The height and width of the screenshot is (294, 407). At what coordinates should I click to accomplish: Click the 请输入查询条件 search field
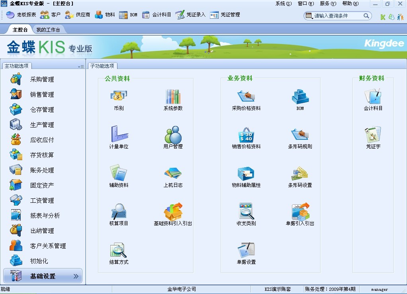pyautogui.click(x=337, y=16)
